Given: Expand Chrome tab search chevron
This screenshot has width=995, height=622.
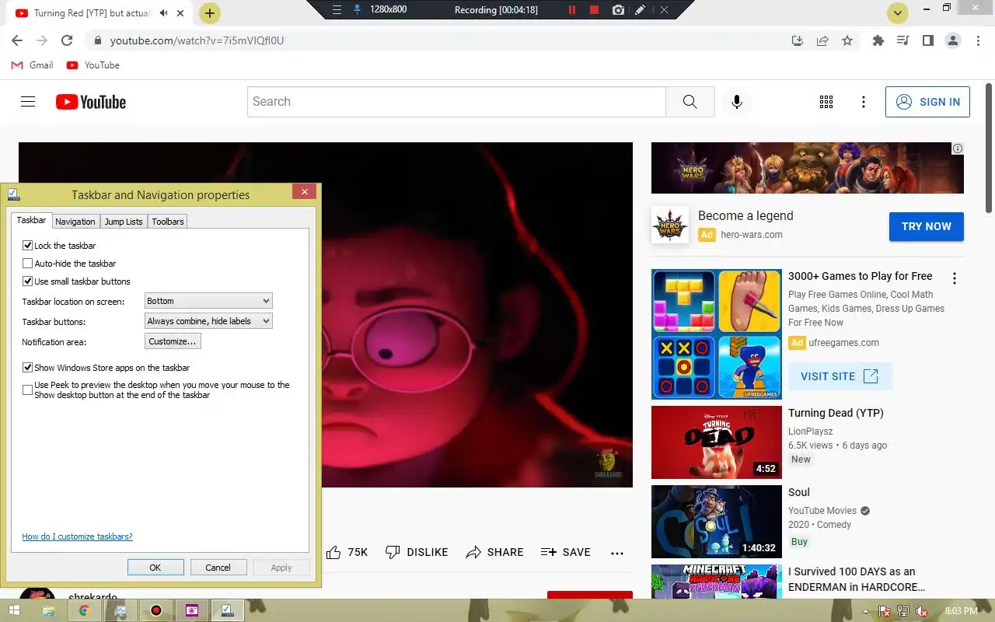Looking at the screenshot, I should pos(899,13).
